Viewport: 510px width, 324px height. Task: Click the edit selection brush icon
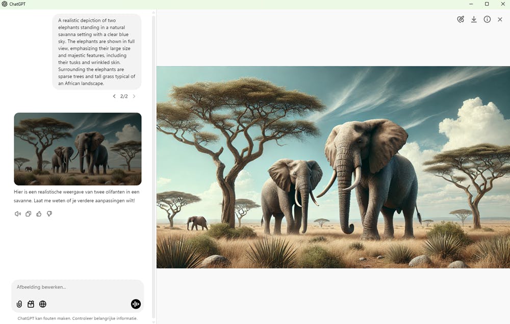461,19
